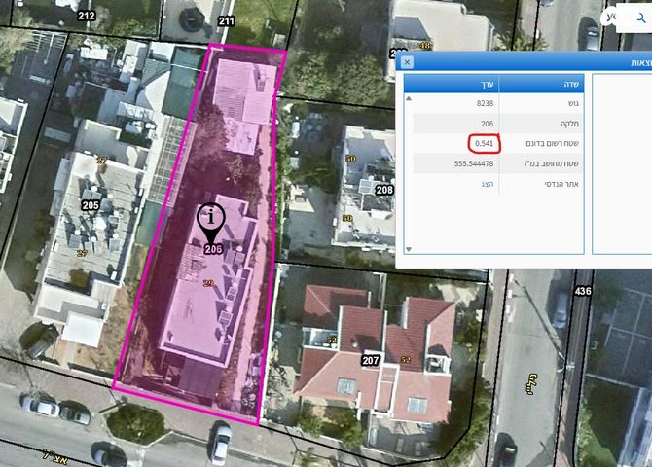Select parcel label 208 on the map
The height and width of the screenshot is (467, 652).
click(x=384, y=190)
